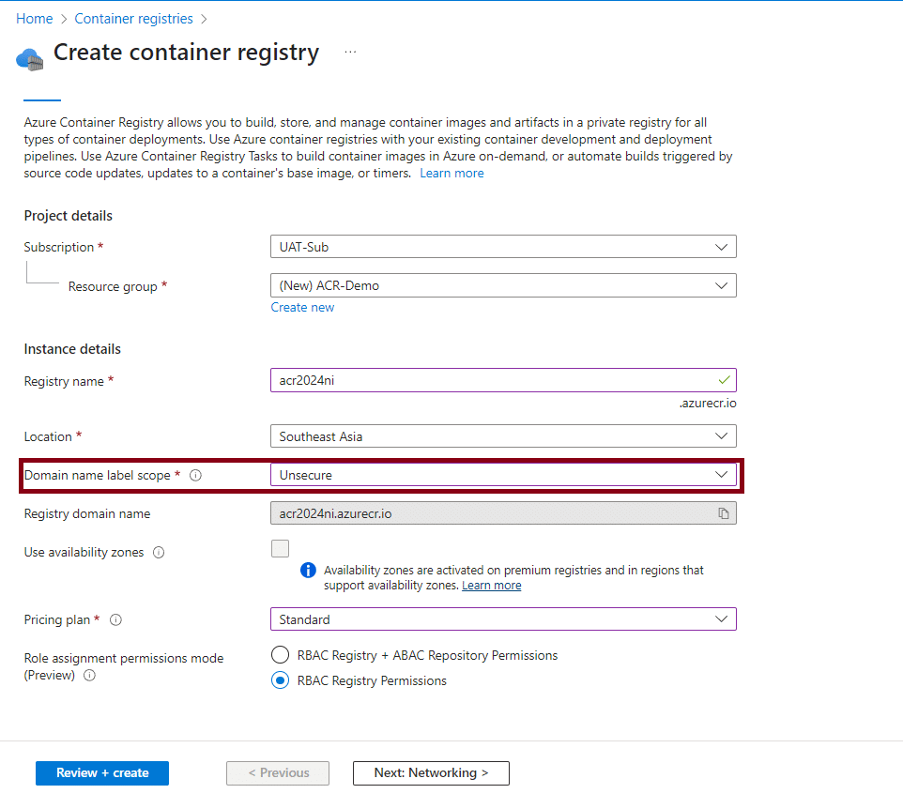Viewport: 903px width, 809px height.
Task: Open the Subscription dropdown
Action: click(x=502, y=247)
